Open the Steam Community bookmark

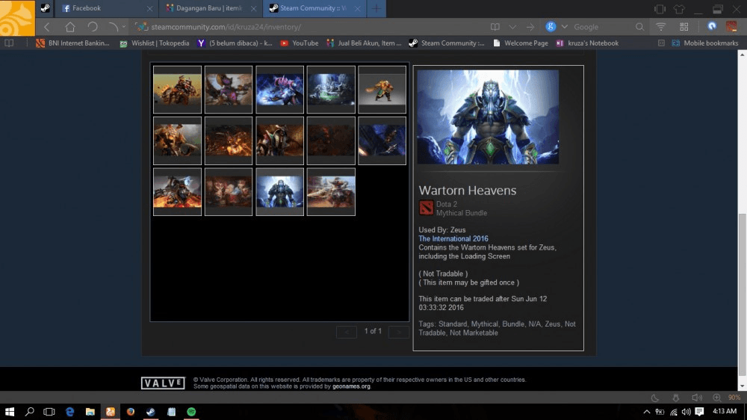coord(447,43)
